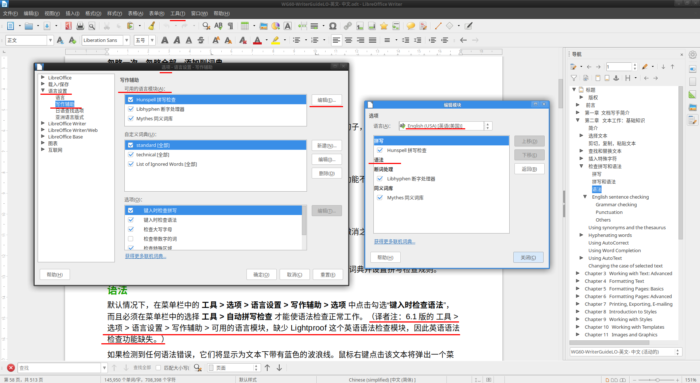Open font color red swatch
This screenshot has width=700, height=383.
(x=257, y=40)
